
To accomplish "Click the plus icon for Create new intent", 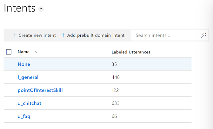I will click(x=15, y=35).
